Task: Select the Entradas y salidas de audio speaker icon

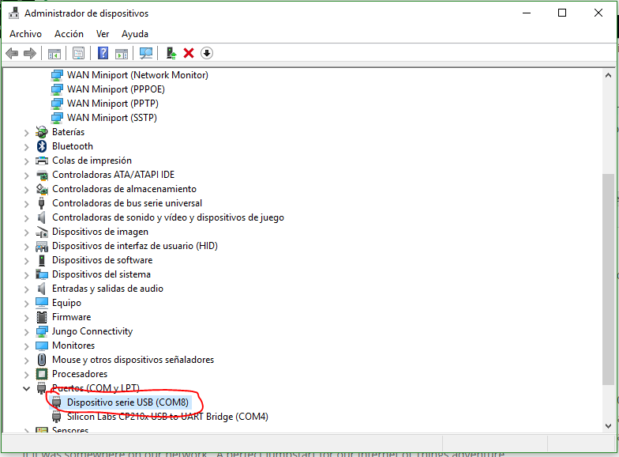Action: [x=41, y=289]
